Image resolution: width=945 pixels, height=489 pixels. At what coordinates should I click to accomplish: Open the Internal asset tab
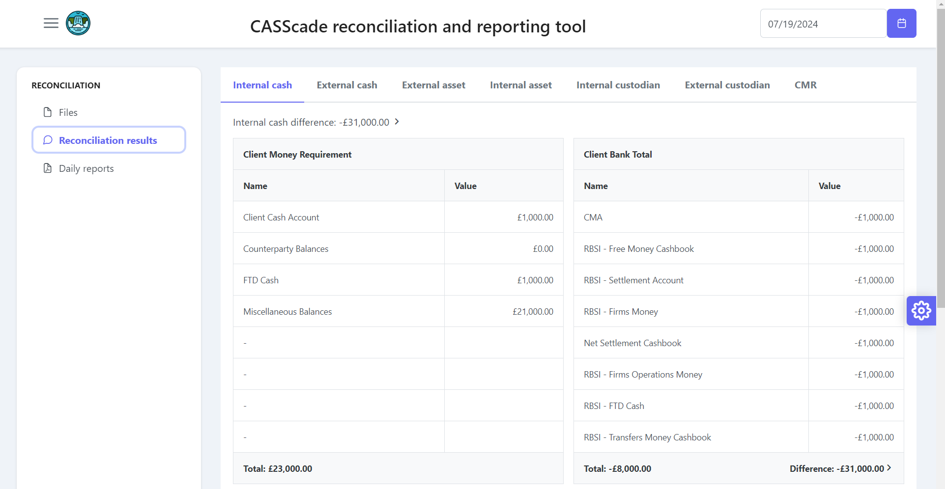(x=520, y=85)
